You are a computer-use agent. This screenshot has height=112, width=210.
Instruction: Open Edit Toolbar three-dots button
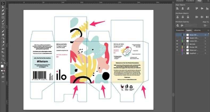[x=3, y=82]
